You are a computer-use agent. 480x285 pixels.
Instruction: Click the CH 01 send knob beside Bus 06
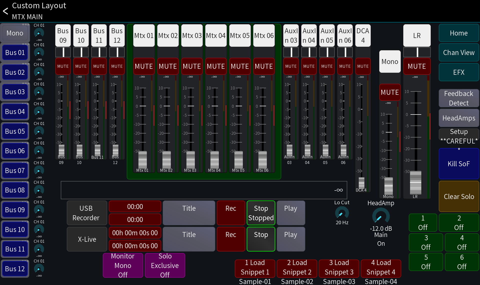39,151
